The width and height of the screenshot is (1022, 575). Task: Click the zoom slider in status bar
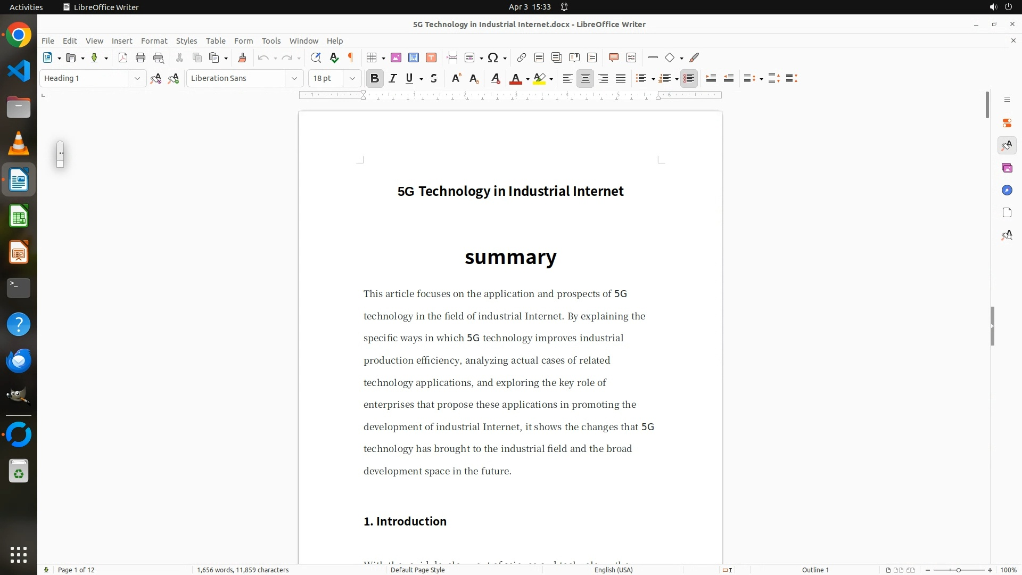[x=958, y=570]
